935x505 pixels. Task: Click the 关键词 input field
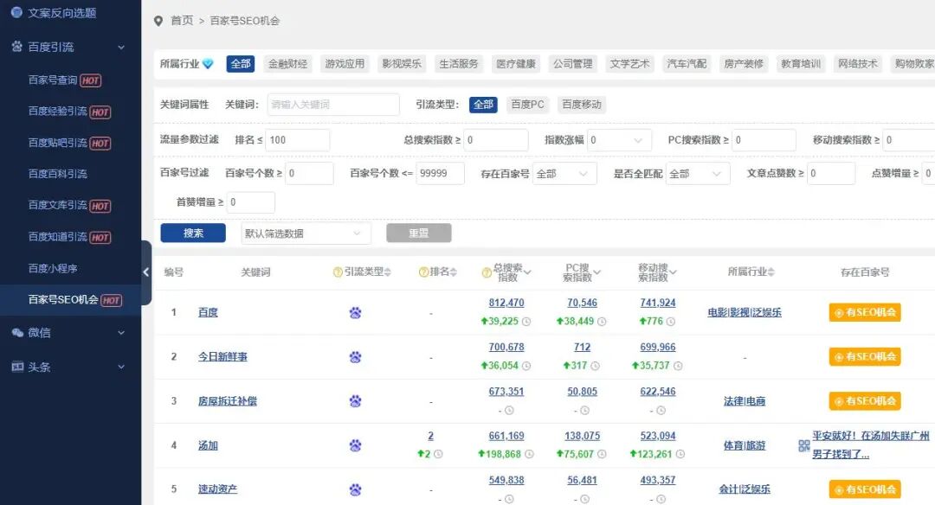pyautogui.click(x=333, y=105)
